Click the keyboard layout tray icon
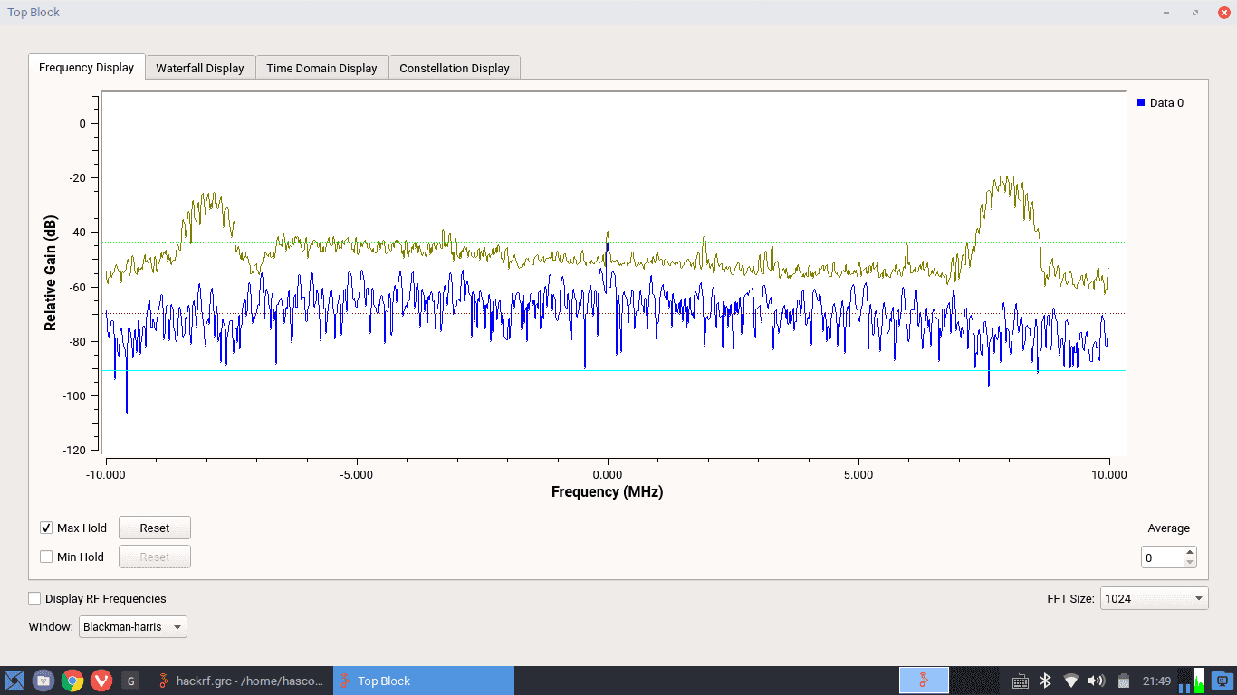 [1020, 681]
